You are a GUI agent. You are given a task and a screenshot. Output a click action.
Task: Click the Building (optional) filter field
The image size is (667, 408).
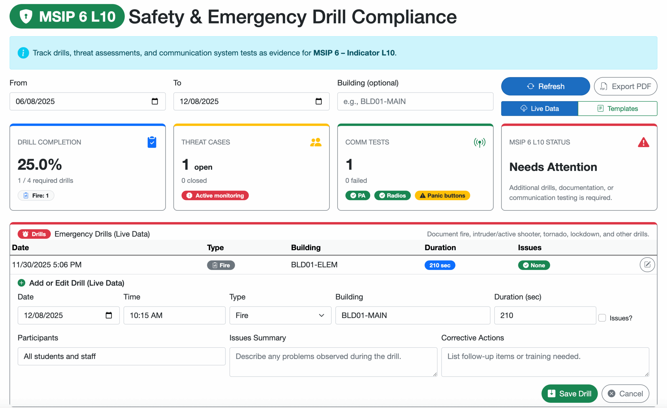415,101
